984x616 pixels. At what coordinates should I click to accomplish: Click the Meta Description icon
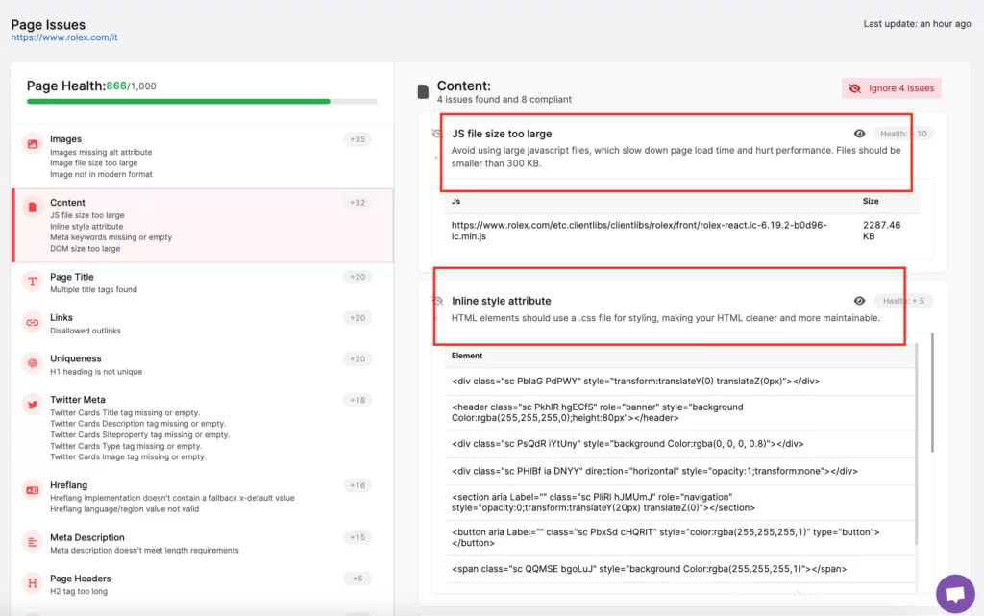coord(33,542)
